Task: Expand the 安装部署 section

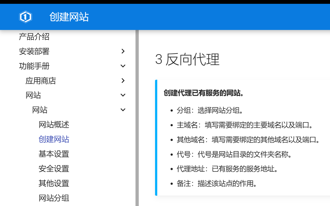Action: click(x=123, y=51)
